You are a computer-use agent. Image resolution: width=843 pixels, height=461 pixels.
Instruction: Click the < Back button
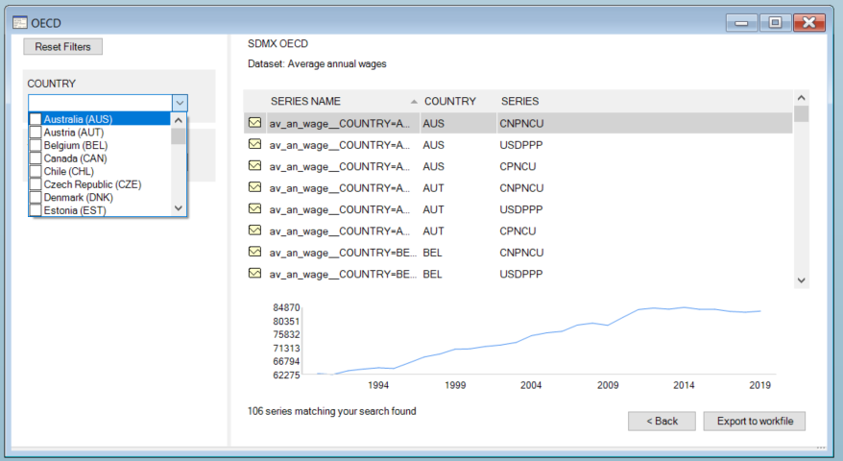pyautogui.click(x=662, y=422)
